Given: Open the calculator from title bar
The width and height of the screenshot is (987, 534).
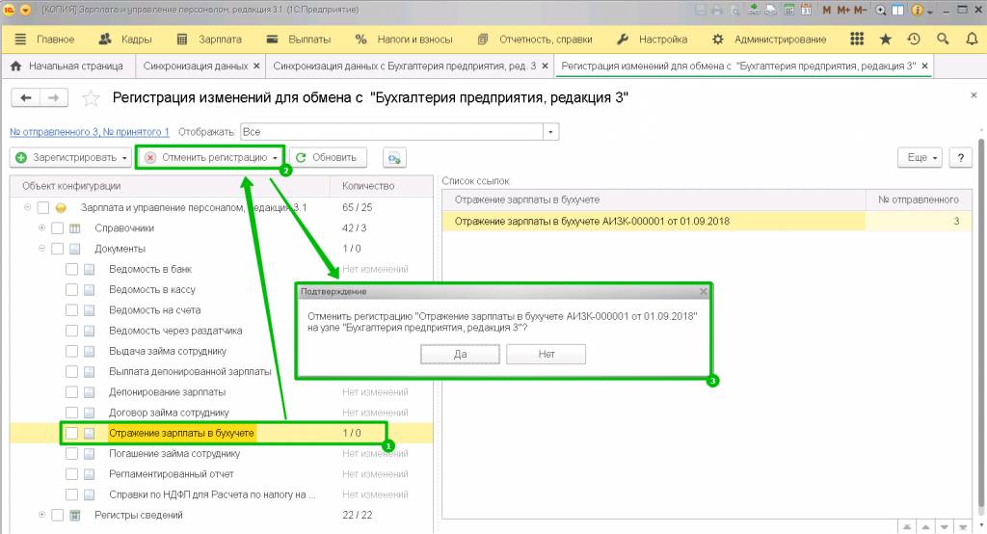Looking at the screenshot, I should pyautogui.click(x=789, y=10).
